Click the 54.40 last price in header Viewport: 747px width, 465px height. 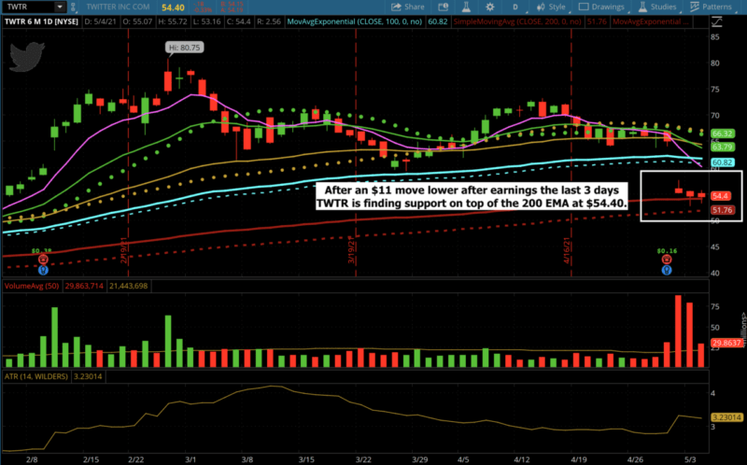[173, 7]
